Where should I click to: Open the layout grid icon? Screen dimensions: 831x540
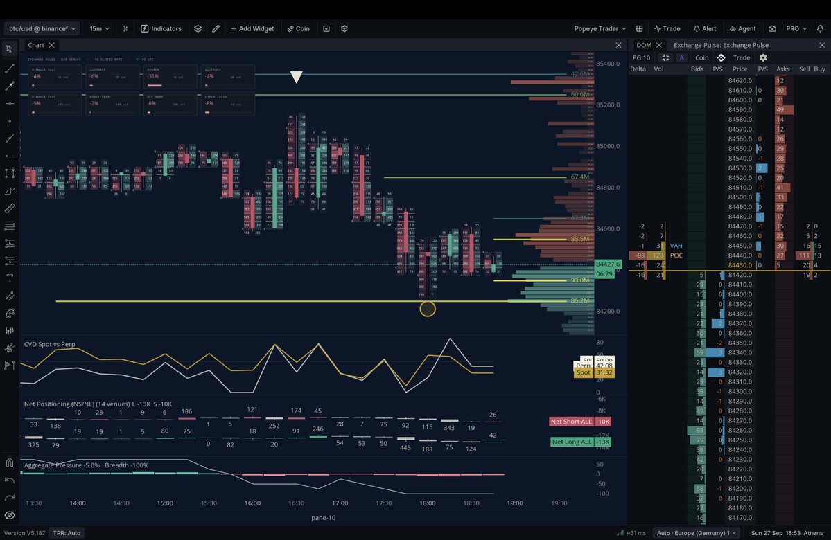click(640, 28)
